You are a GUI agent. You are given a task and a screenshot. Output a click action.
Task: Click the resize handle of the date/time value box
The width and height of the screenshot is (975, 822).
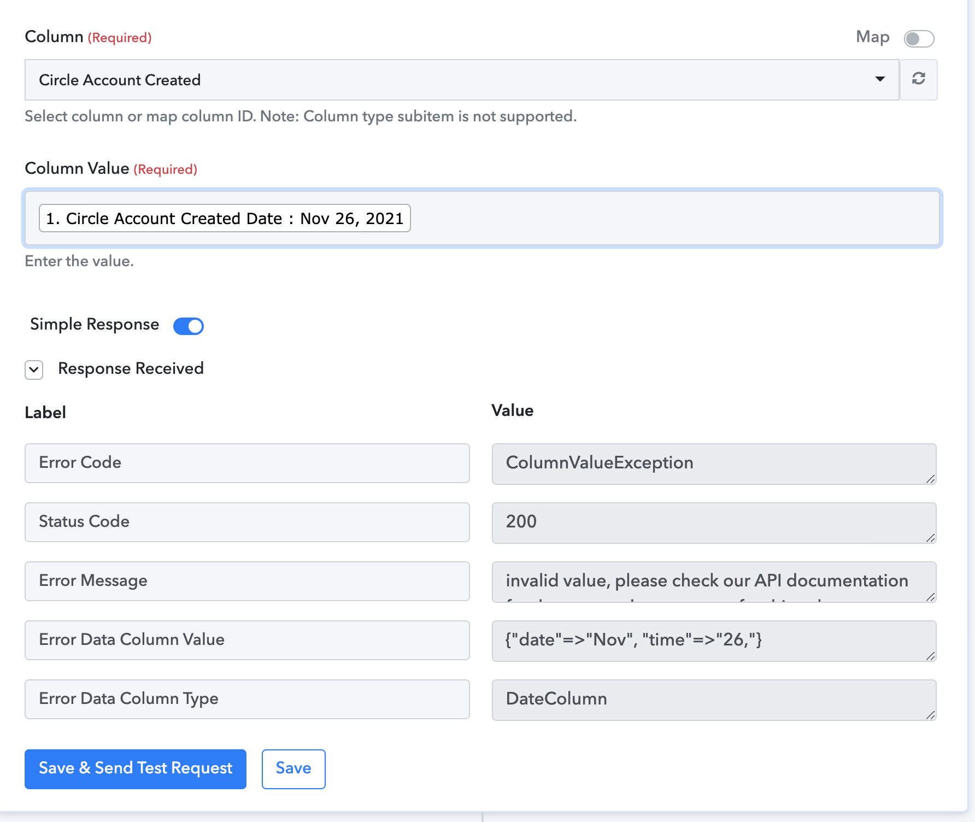[930, 656]
